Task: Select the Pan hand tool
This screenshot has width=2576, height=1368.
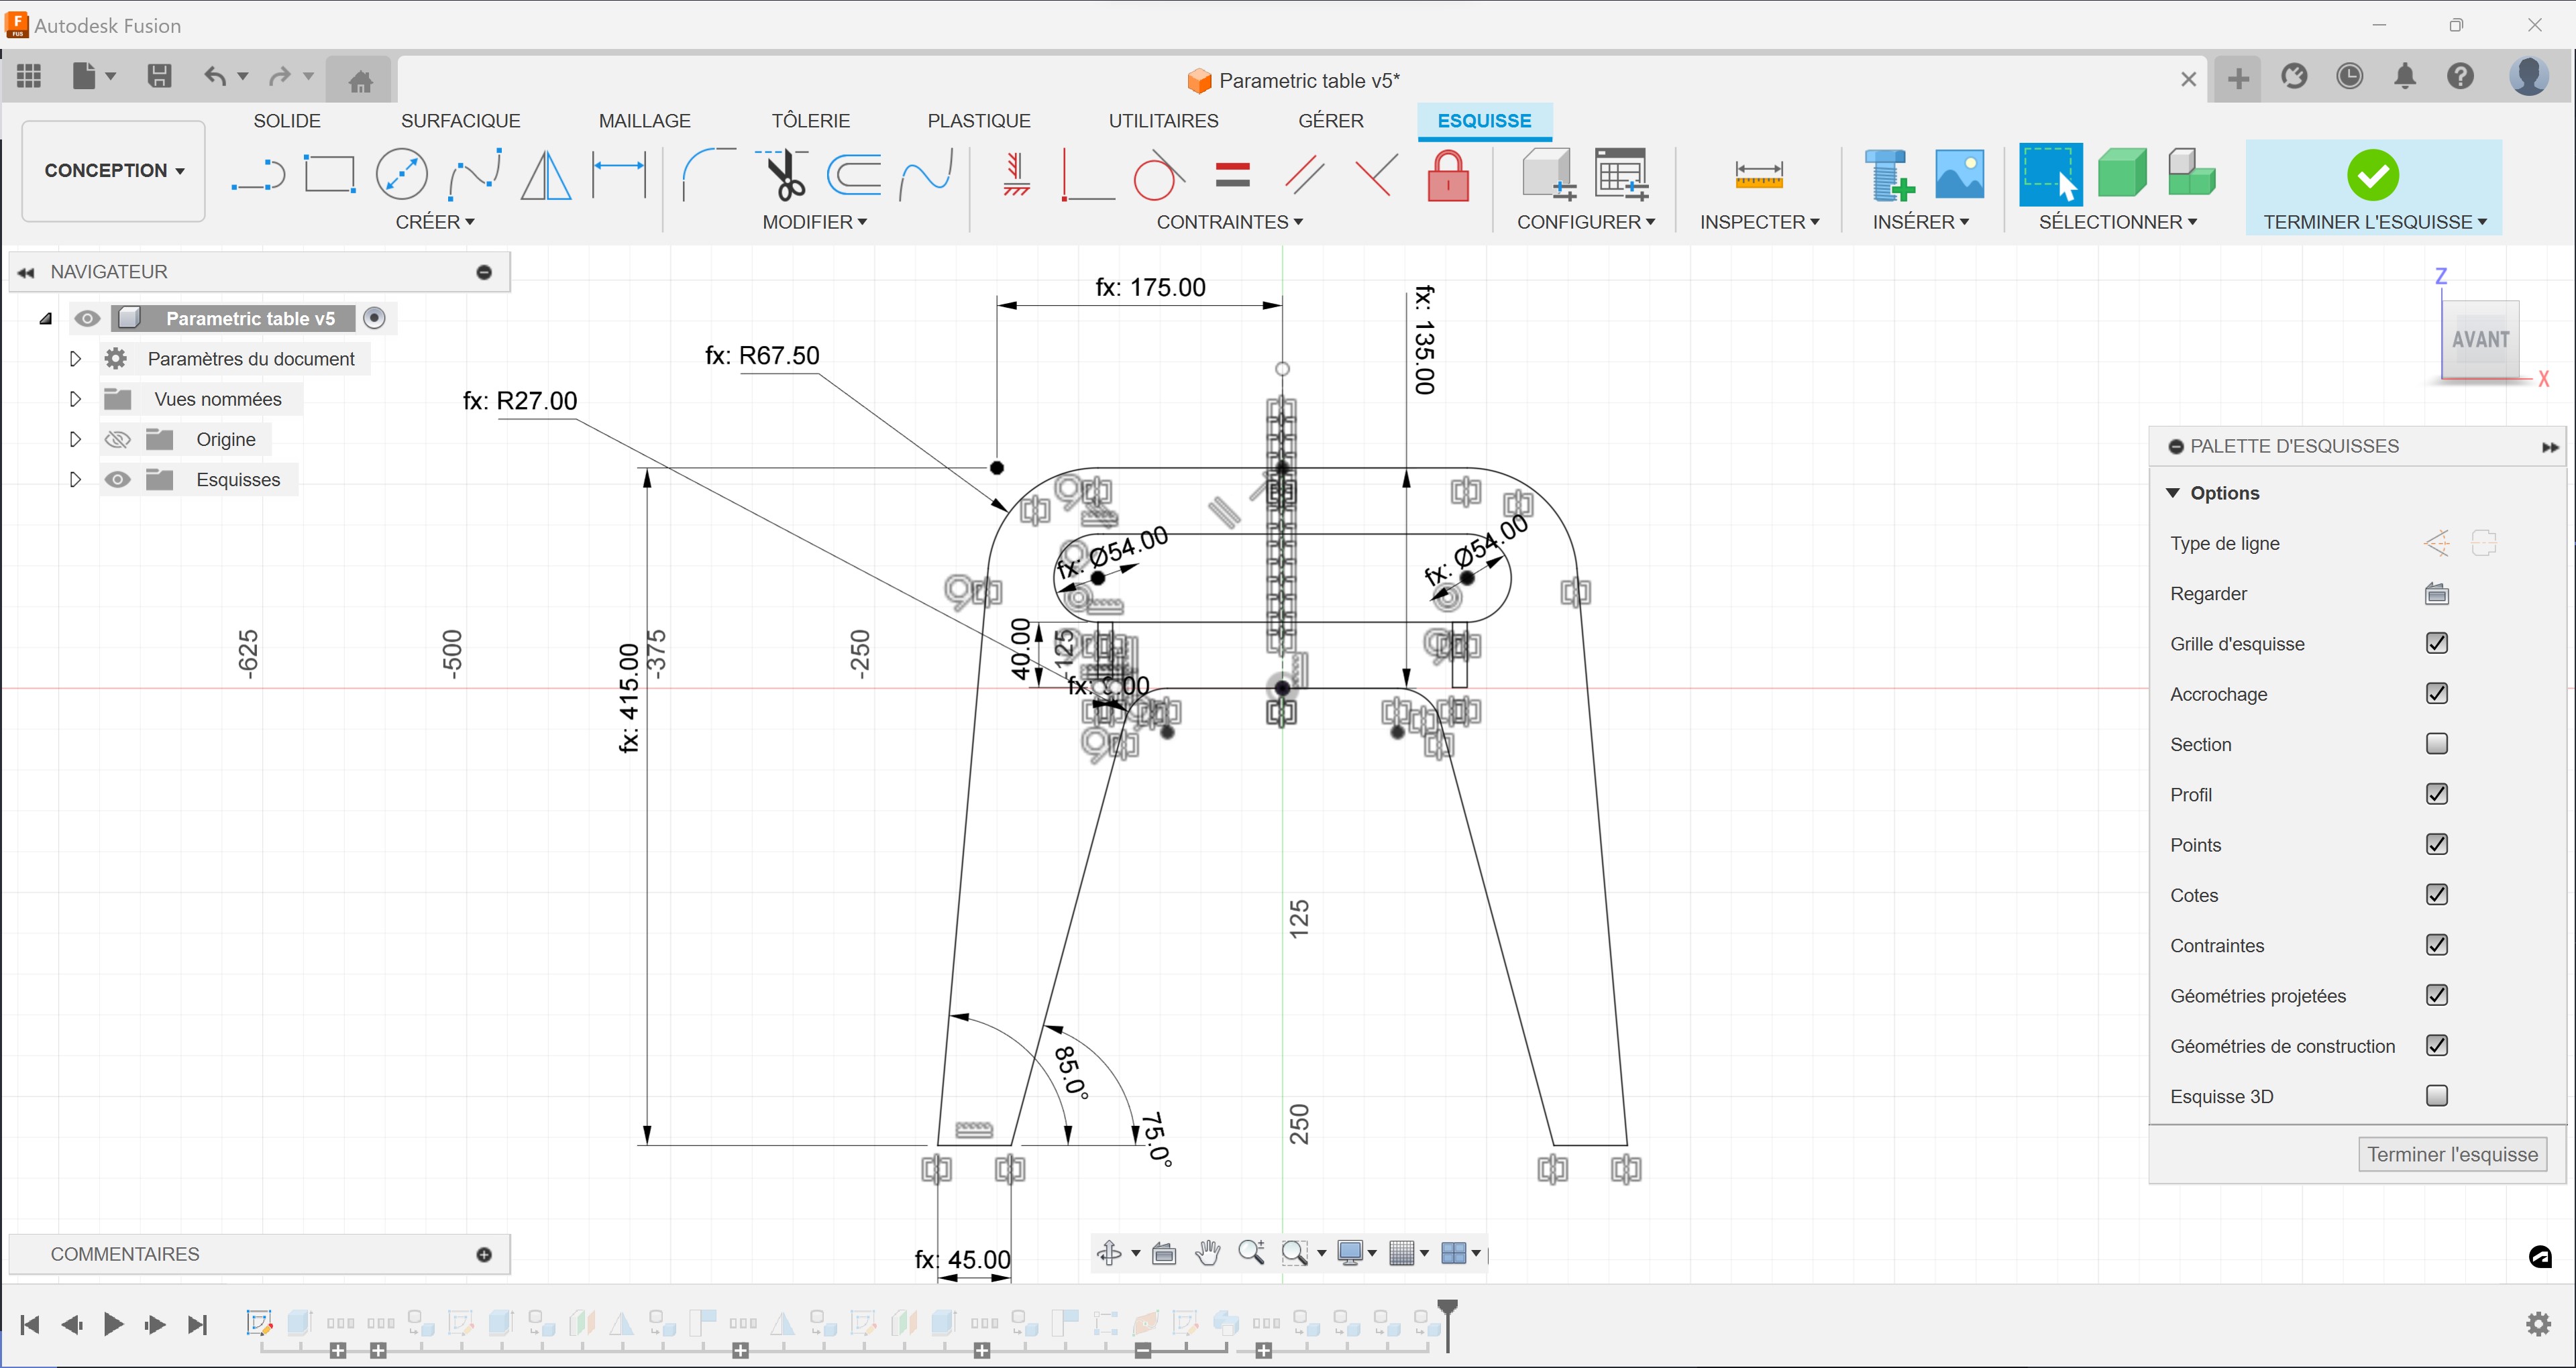Action: pos(1207,1252)
